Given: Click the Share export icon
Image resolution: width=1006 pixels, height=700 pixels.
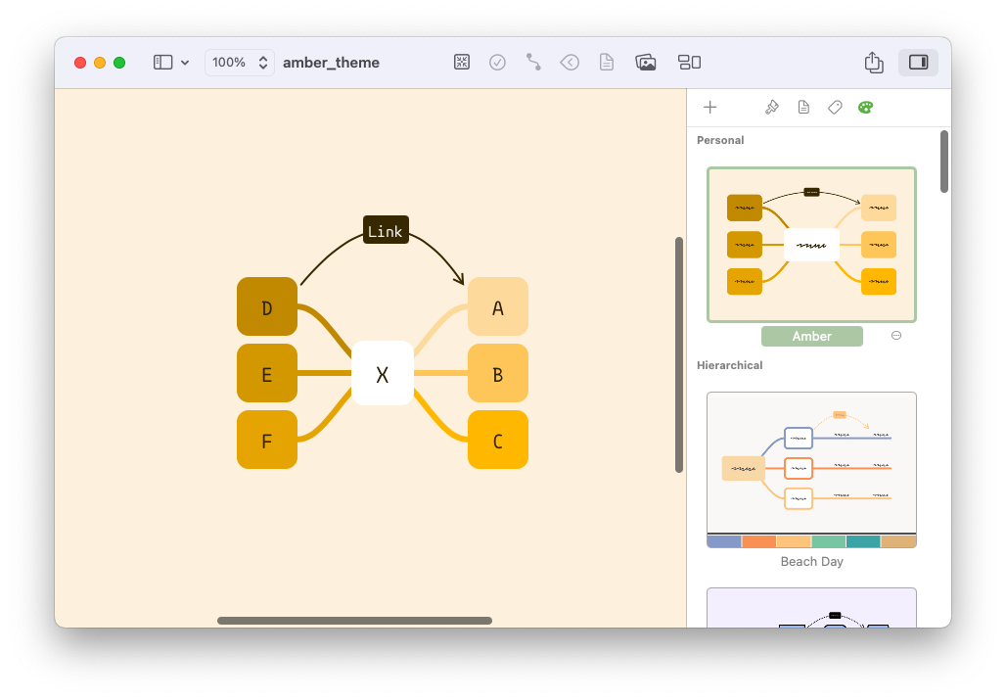Looking at the screenshot, I should 873,62.
